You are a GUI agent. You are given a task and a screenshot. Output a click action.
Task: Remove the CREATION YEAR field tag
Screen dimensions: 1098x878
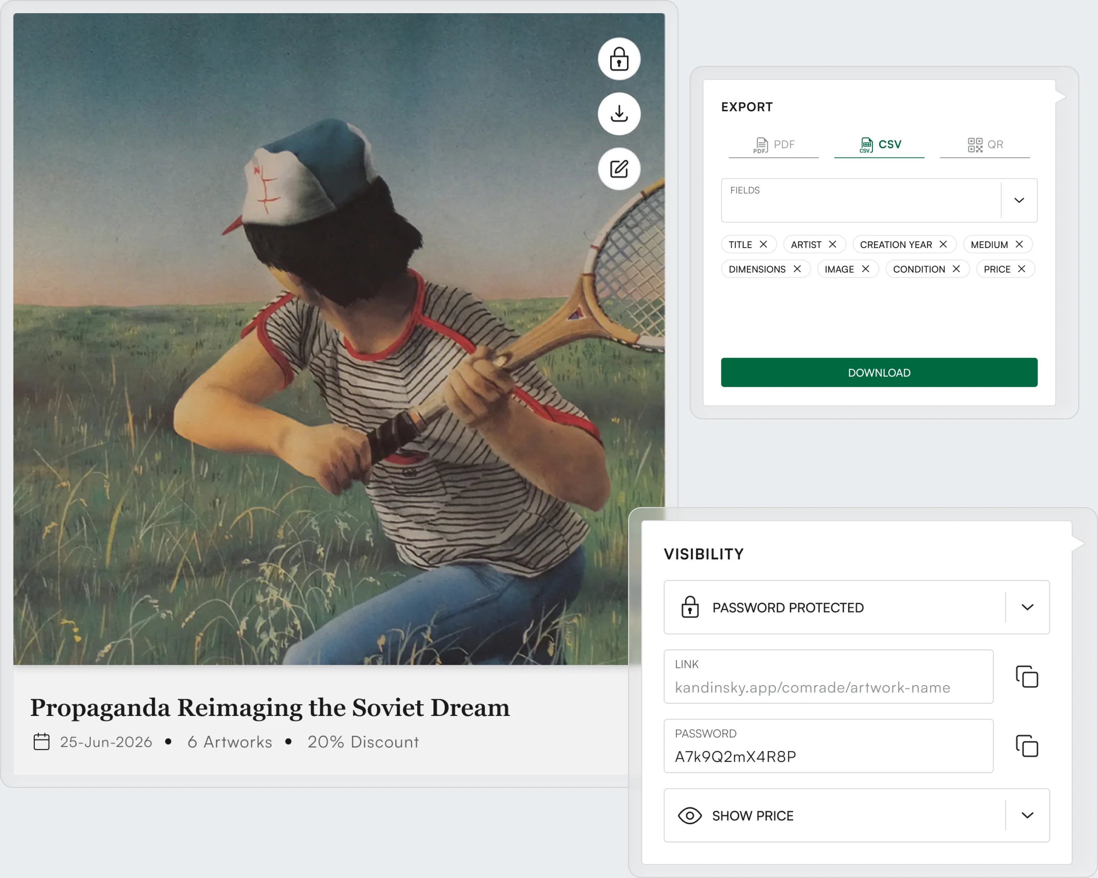(x=943, y=244)
